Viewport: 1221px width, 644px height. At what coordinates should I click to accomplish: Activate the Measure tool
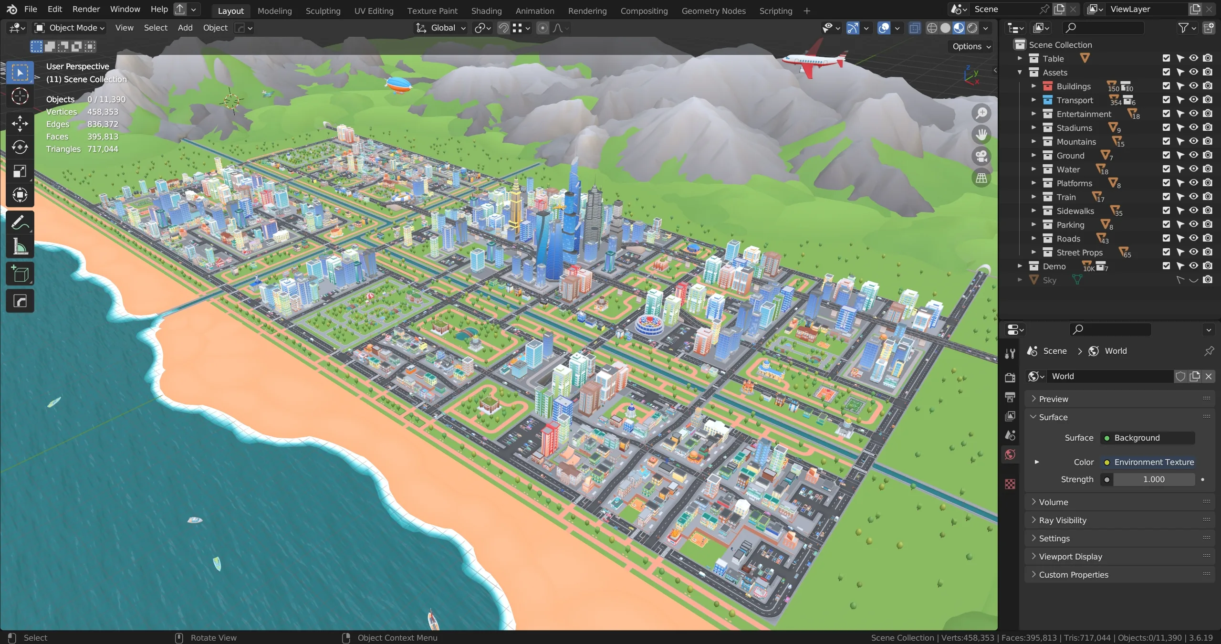point(20,247)
